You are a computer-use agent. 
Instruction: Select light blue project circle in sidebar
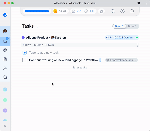click(5, 90)
